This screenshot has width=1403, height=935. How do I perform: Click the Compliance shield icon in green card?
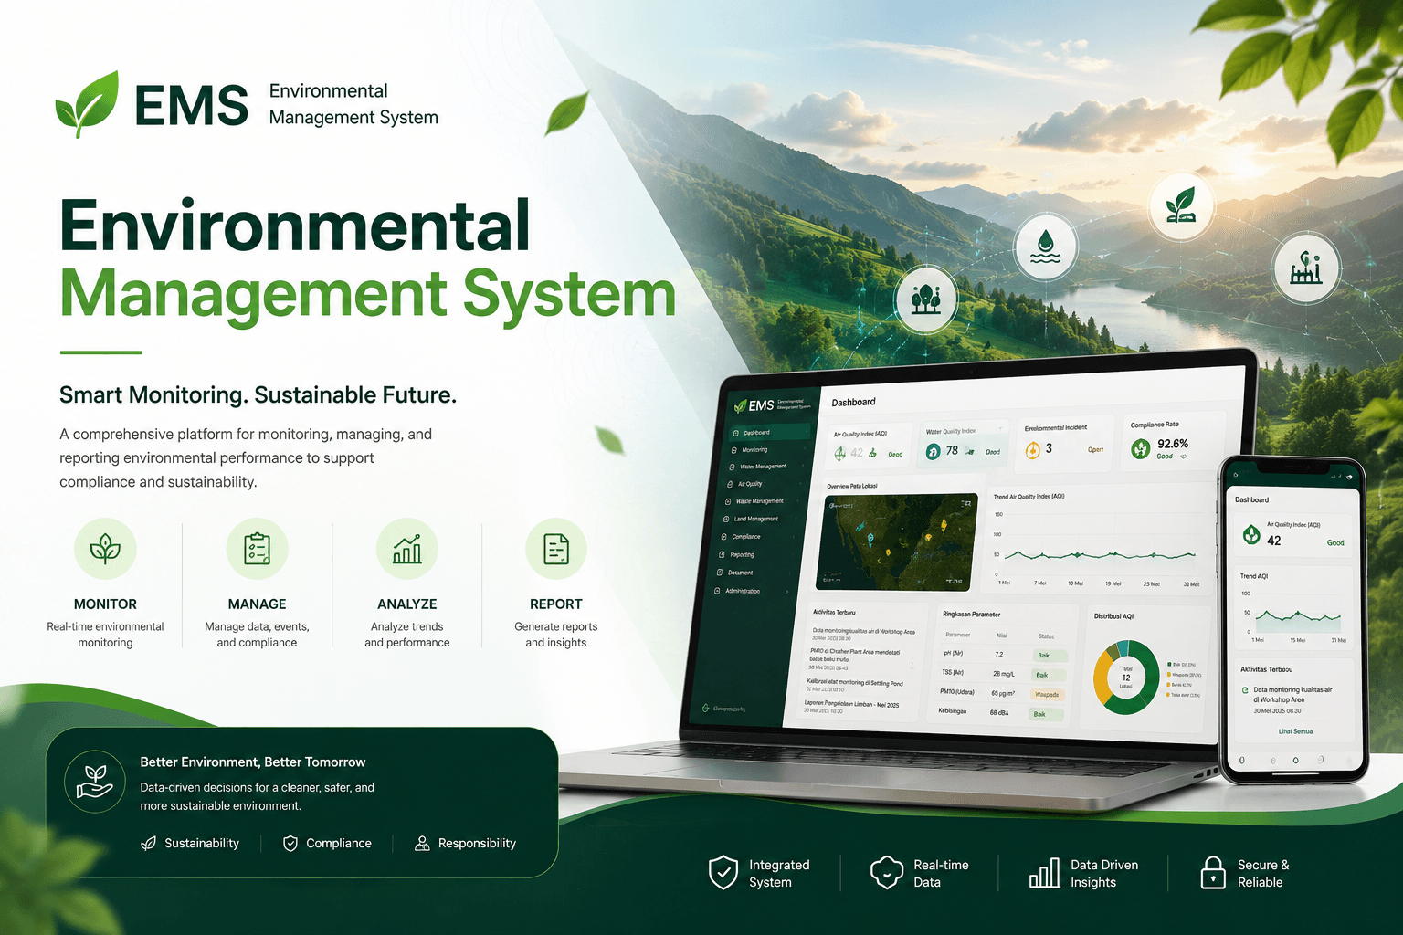point(290,844)
